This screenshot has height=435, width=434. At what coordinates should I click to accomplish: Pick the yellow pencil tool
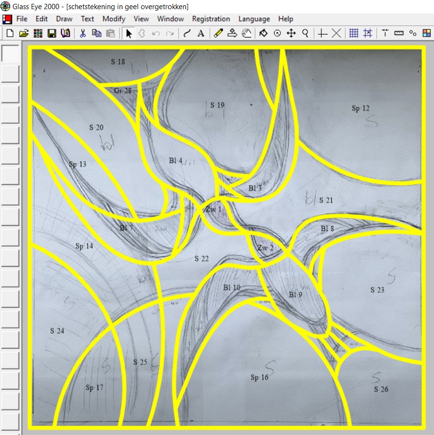218,33
